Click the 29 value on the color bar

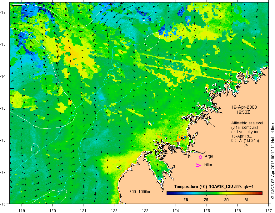(x=206, y=200)
